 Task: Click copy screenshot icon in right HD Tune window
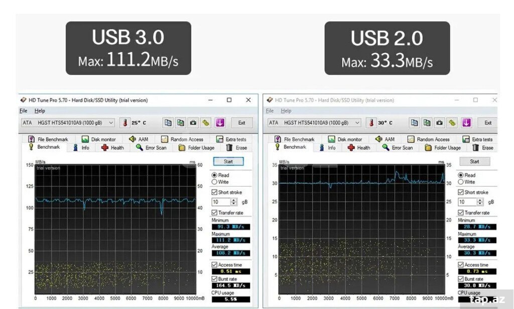(427, 123)
